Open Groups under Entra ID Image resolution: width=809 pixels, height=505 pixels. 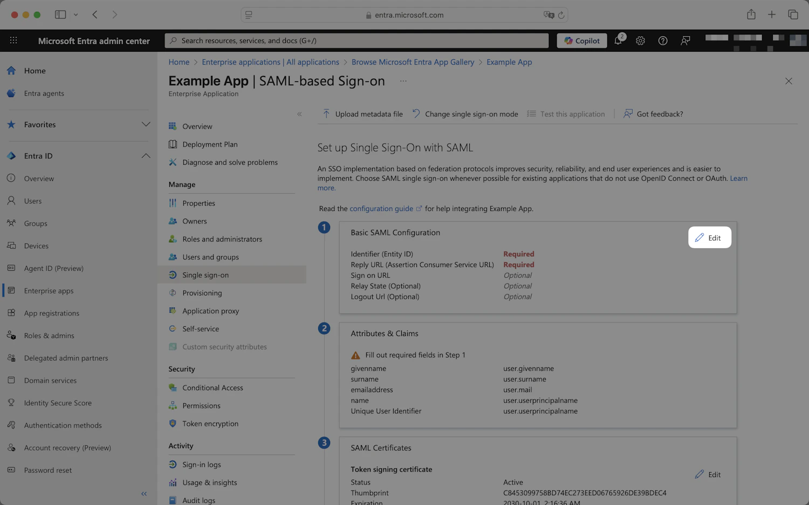pyautogui.click(x=36, y=223)
